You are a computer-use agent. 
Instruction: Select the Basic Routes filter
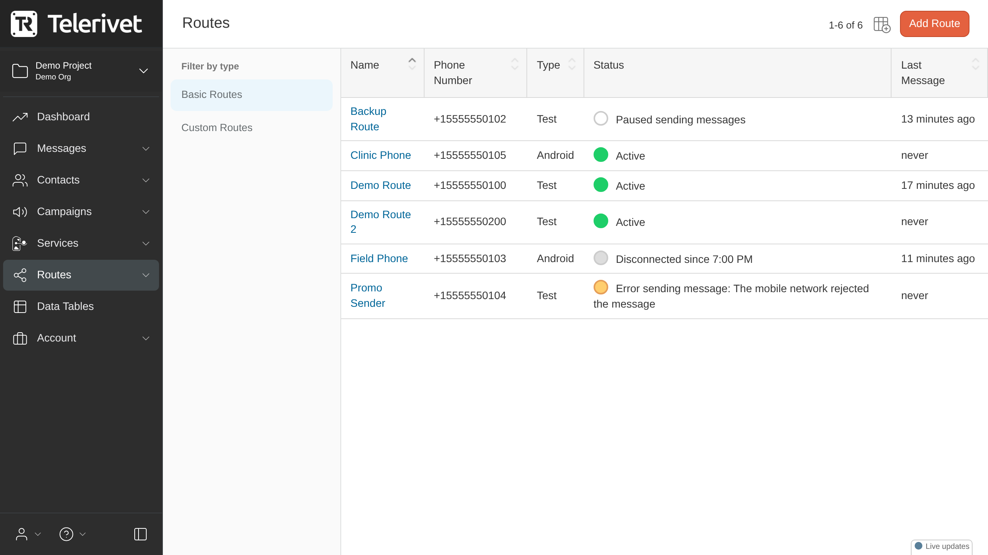click(x=252, y=95)
